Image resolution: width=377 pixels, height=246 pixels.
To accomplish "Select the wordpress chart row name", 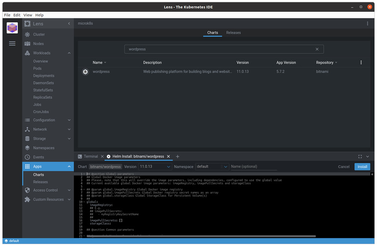I will (x=101, y=71).
